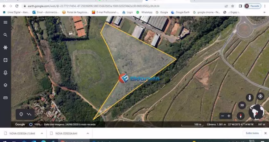
Task: Click the I'm Feeling Lucky dice icon
Action: 5,60
